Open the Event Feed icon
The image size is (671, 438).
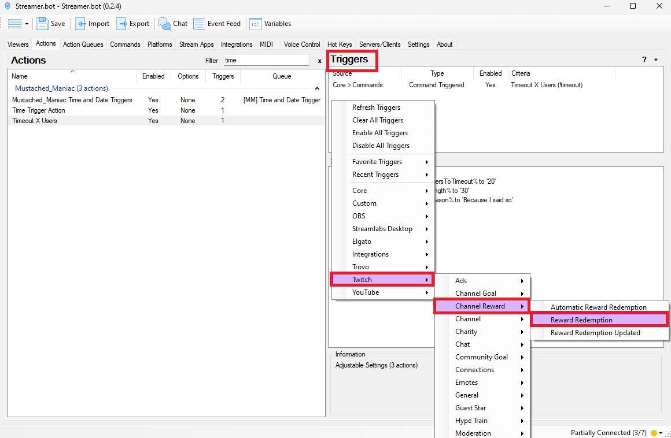(199, 24)
